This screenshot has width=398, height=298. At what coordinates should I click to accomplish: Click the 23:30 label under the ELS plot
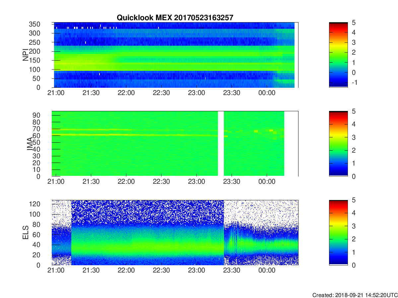pos(232,271)
